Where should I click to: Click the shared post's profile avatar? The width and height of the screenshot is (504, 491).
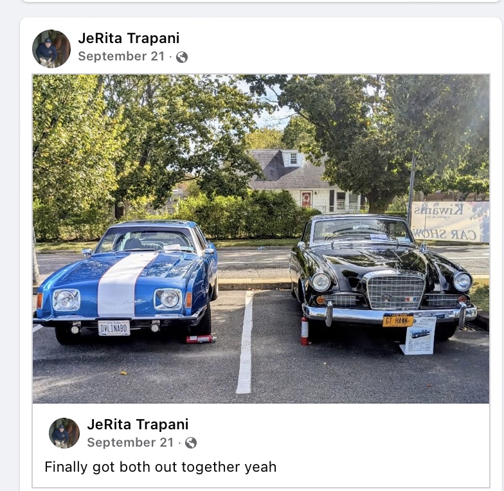point(64,433)
